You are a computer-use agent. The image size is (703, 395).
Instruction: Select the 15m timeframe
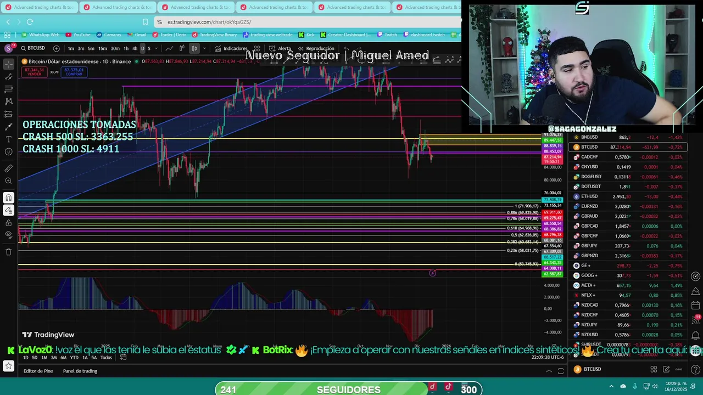click(103, 48)
